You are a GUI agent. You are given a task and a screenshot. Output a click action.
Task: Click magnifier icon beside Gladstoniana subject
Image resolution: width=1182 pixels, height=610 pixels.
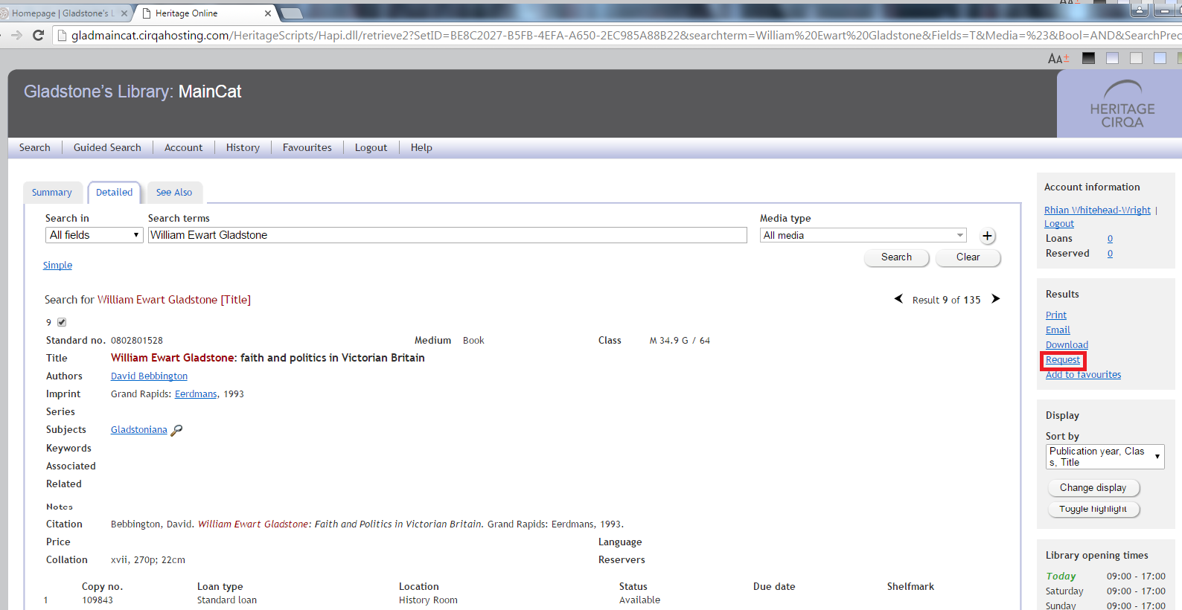(176, 430)
